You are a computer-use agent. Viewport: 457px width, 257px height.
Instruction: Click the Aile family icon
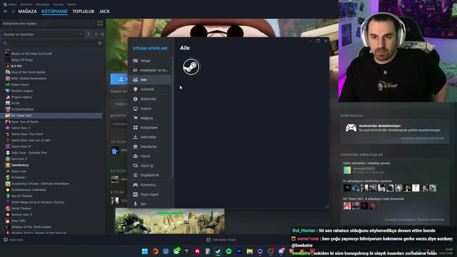click(x=135, y=80)
